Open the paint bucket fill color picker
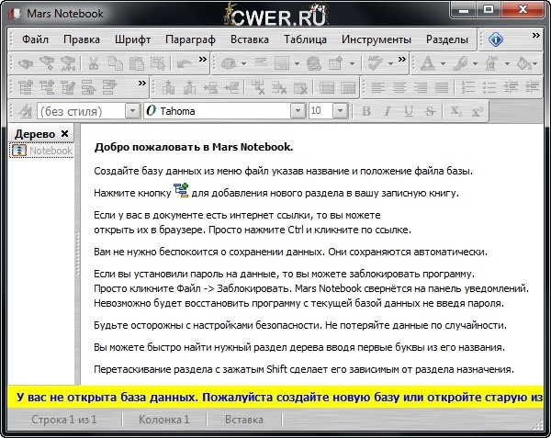The width and height of the screenshot is (551, 438). [523, 64]
